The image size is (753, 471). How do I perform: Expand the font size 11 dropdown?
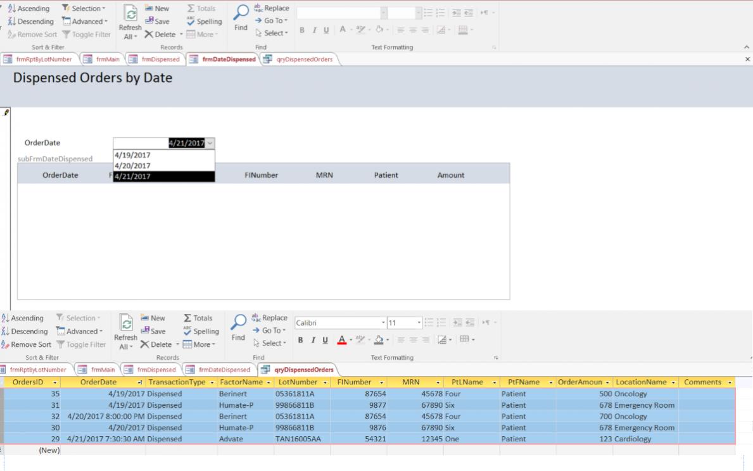(419, 323)
